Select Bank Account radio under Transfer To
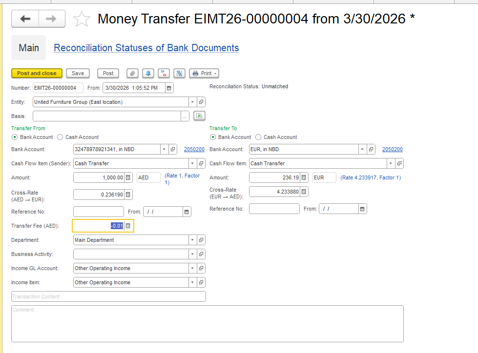Screen dimensions: 478x353 coord(213,137)
